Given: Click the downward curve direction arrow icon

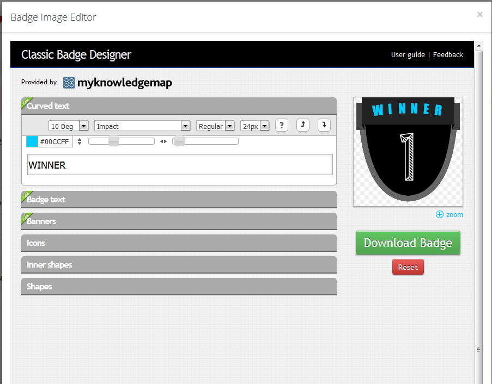Looking at the screenshot, I should coord(324,125).
